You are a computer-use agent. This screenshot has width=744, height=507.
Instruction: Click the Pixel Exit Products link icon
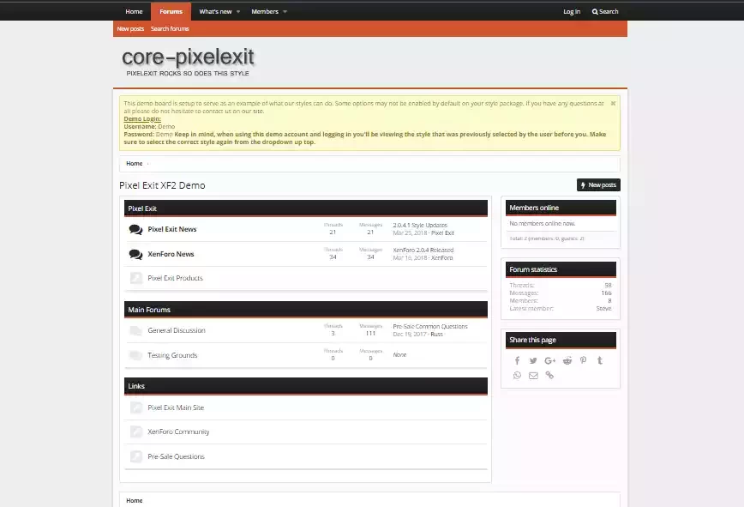click(136, 278)
